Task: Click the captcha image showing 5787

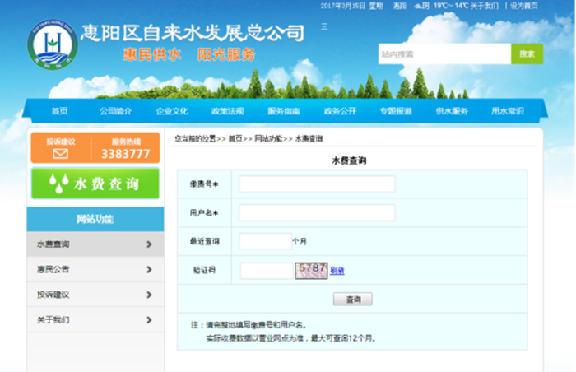Action: (x=311, y=270)
